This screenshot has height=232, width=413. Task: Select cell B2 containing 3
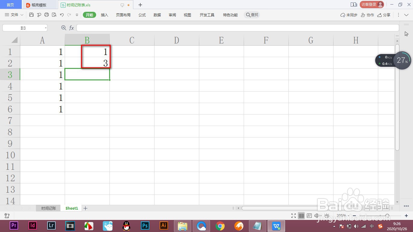click(87, 63)
